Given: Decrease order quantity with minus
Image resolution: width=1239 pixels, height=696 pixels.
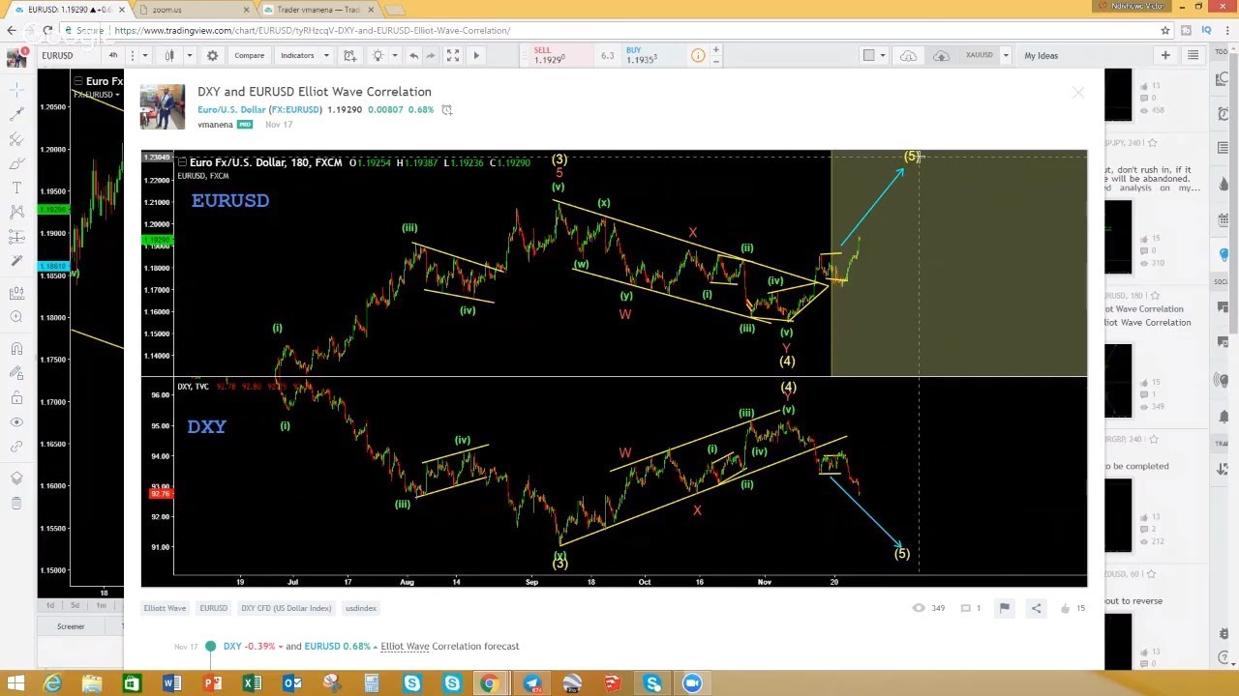Looking at the screenshot, I should [716, 61].
